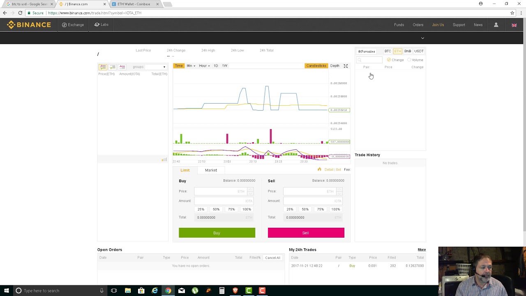This screenshot has width=526, height=296.
Task: Reload the page
Action: pos(20,13)
